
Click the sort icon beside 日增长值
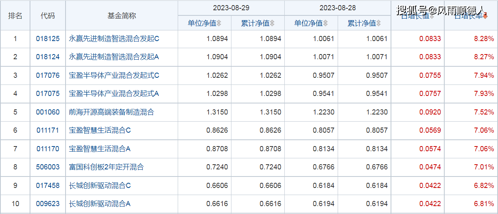(x=432, y=16)
